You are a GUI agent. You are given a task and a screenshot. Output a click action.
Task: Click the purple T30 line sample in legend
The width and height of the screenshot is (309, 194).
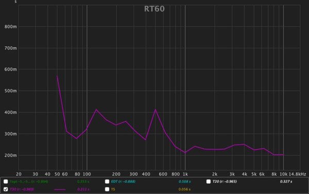point(60,189)
